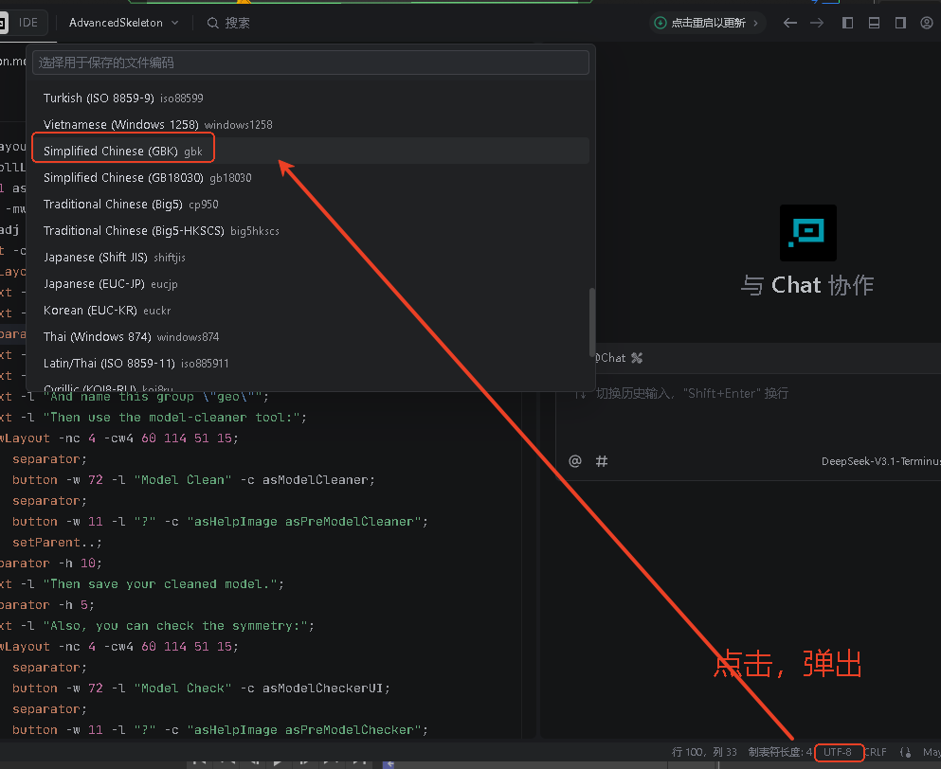
Task: Click the braces language mode icon
Action: pyautogui.click(x=905, y=752)
